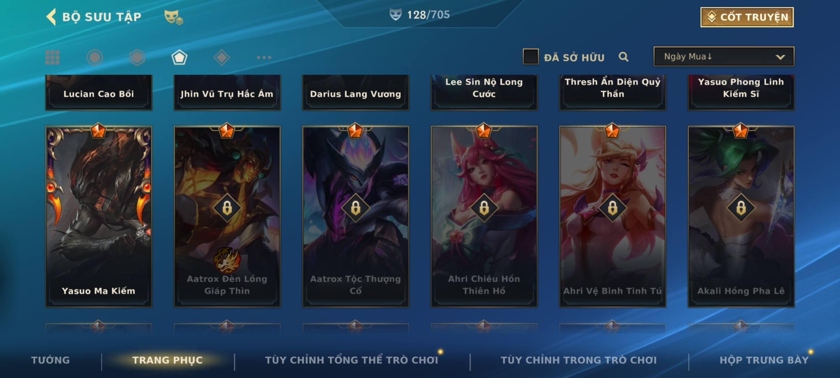
Task: Select the second hexagon rarity filter
Action: coord(137,57)
